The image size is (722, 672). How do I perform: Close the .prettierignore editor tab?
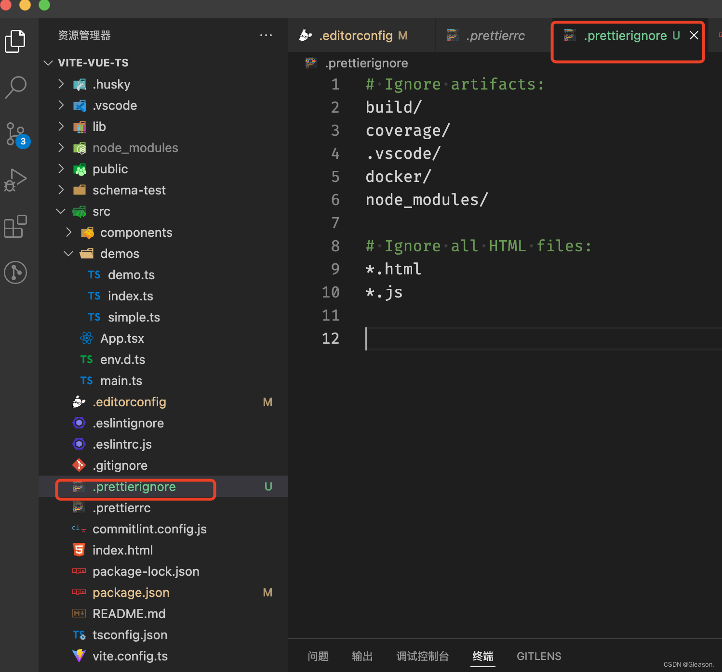pyautogui.click(x=694, y=35)
